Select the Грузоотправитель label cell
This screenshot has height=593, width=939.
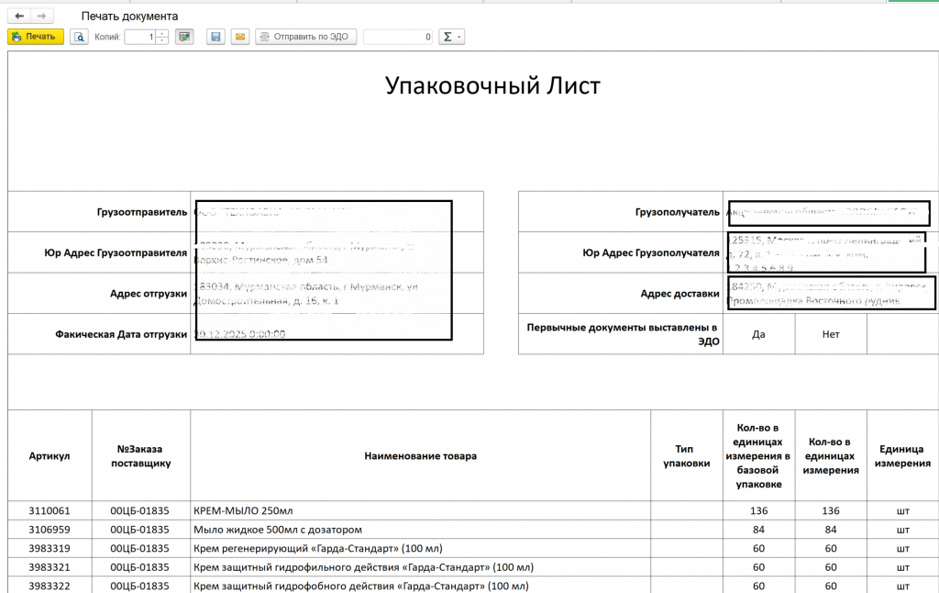99,212
